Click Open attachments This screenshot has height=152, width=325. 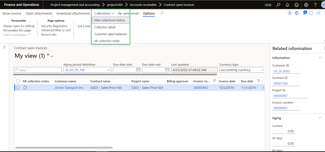pos(39,13)
